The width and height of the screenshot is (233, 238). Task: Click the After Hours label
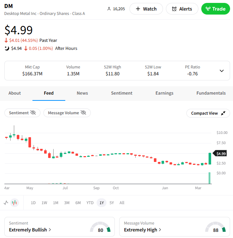(x=66, y=48)
